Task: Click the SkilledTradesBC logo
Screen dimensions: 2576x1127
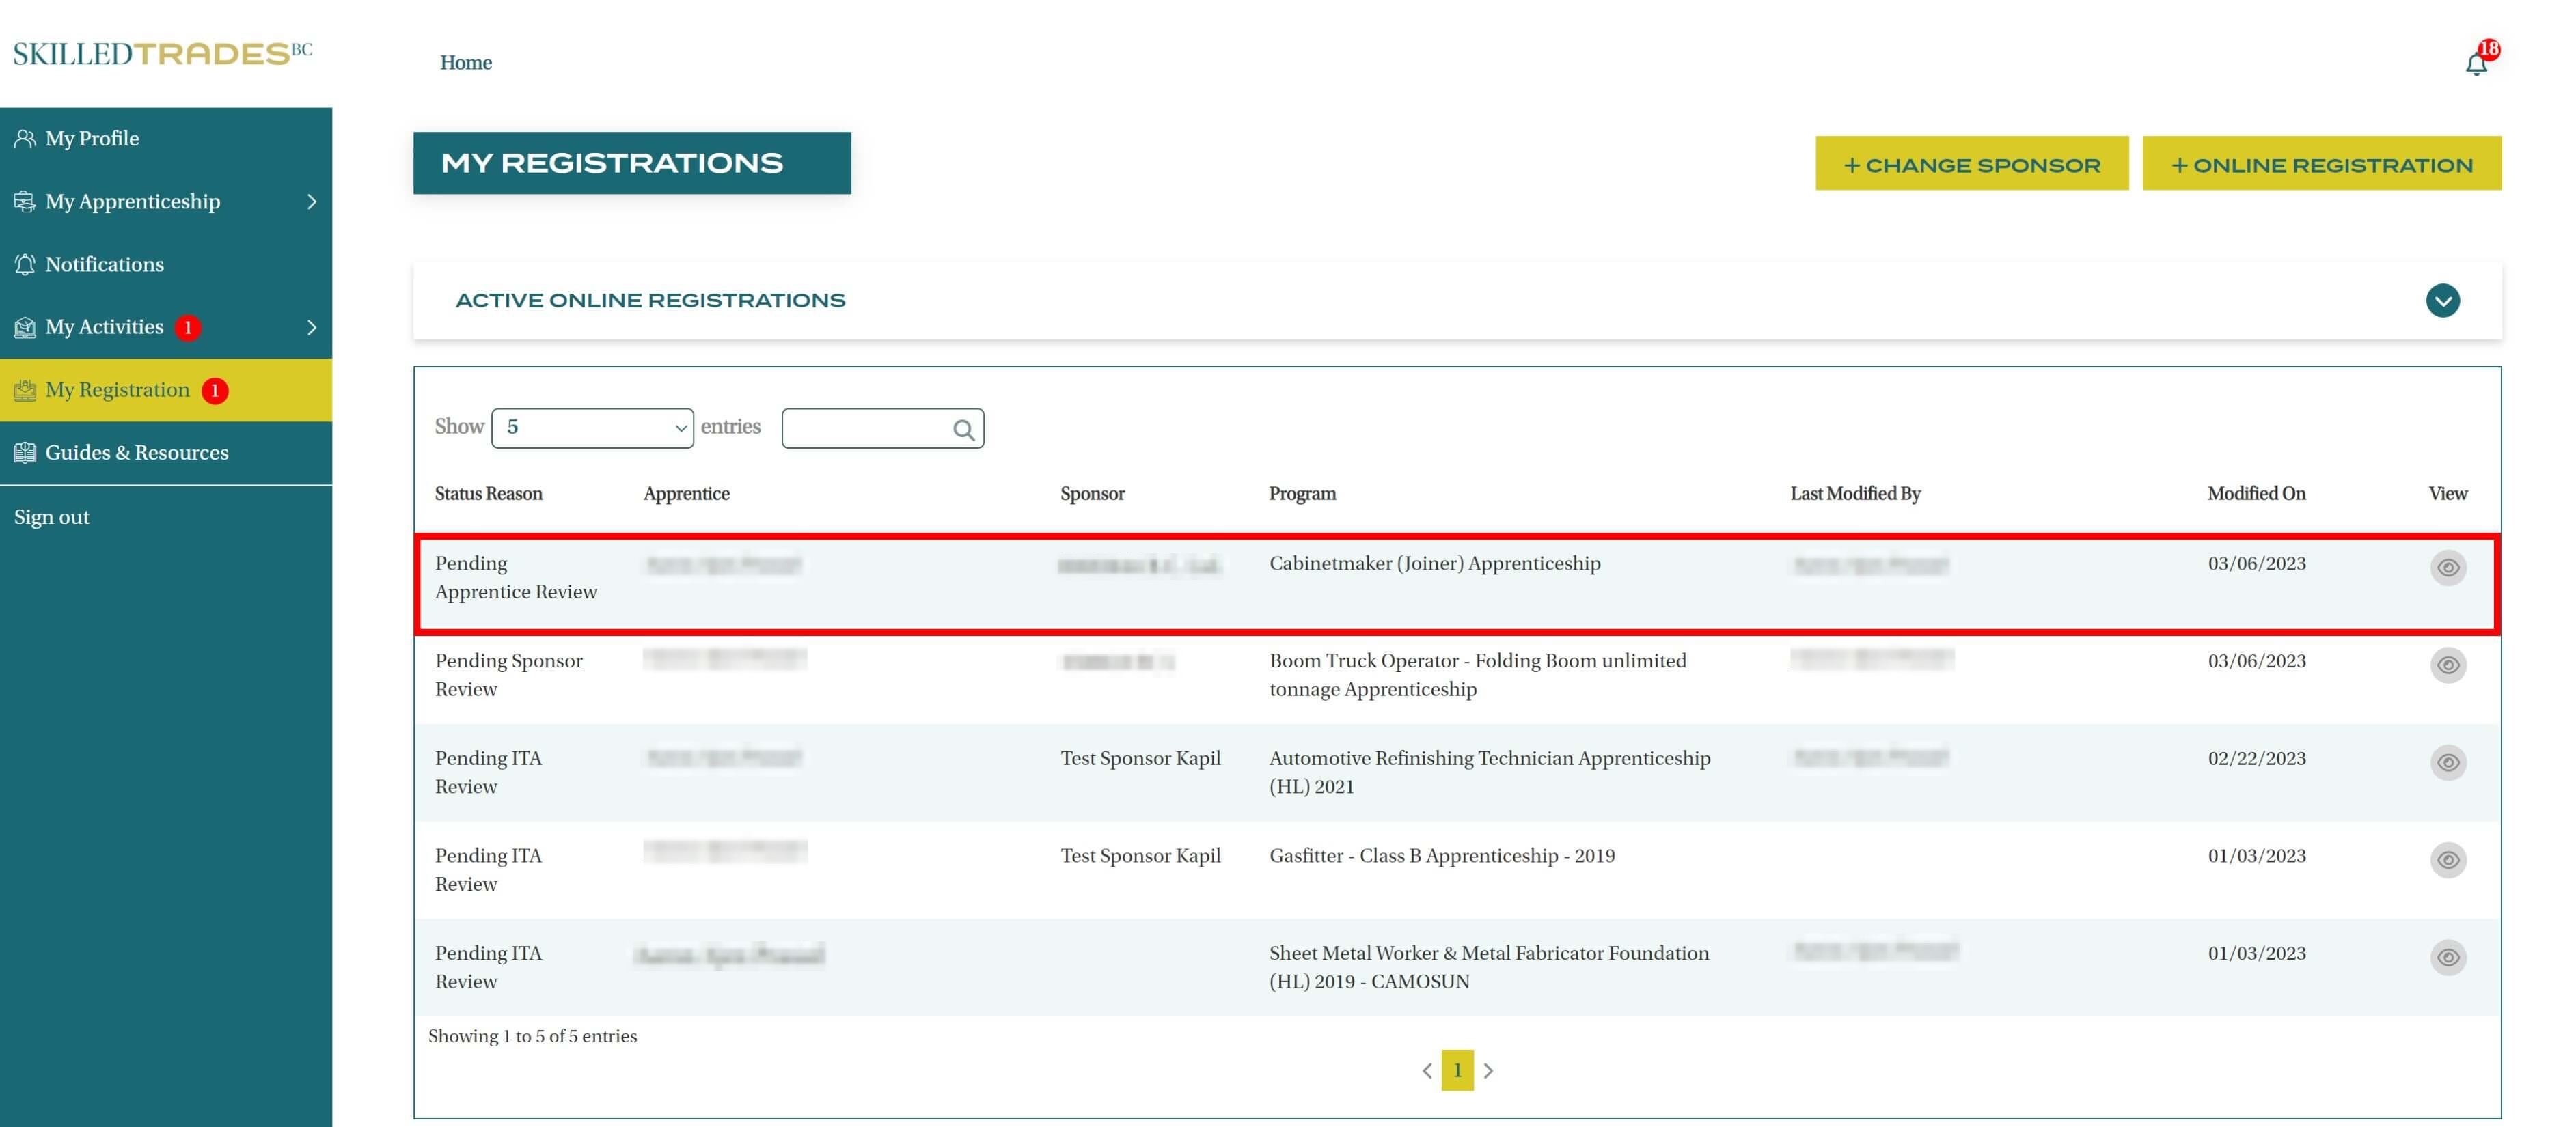Action: tap(162, 53)
